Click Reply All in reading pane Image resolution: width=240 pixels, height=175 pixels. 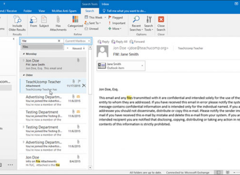[120, 42]
